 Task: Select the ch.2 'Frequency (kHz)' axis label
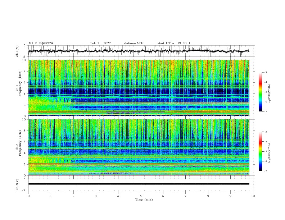20,143
